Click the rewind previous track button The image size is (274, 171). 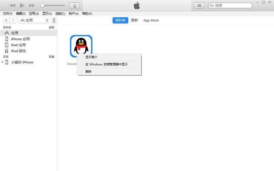(x=13, y=5)
